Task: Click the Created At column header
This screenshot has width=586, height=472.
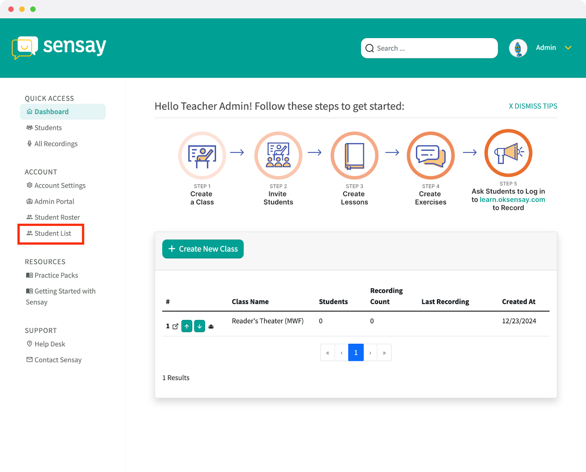Action: [519, 302]
